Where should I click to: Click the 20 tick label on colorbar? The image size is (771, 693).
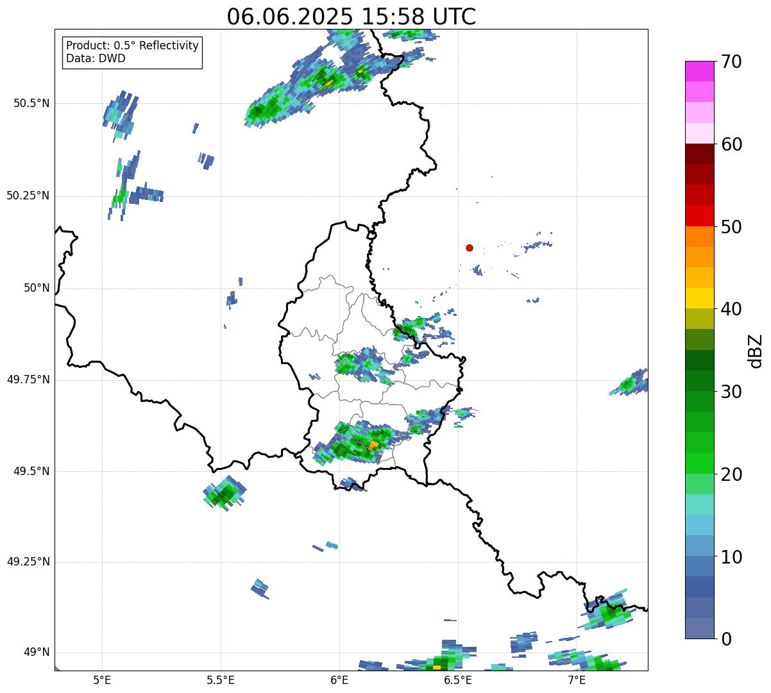click(x=731, y=474)
